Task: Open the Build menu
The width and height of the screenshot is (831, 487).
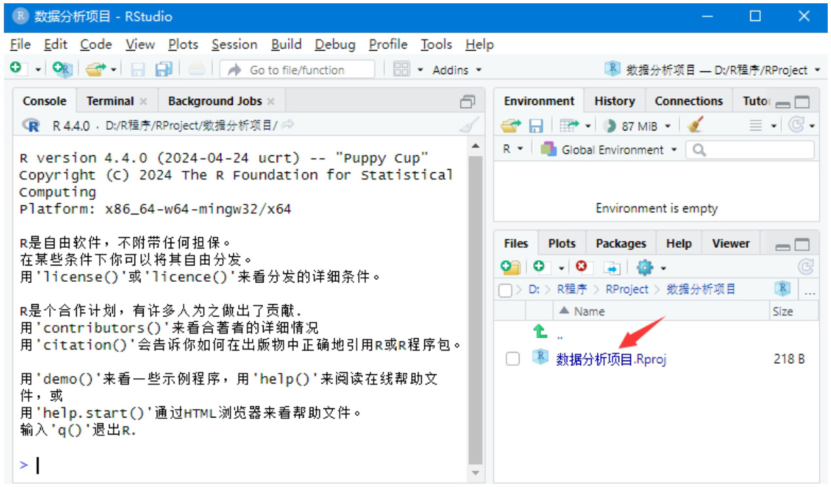Action: click(286, 45)
